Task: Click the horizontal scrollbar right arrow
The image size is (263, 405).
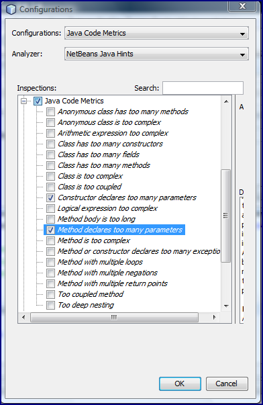Action: point(214,317)
